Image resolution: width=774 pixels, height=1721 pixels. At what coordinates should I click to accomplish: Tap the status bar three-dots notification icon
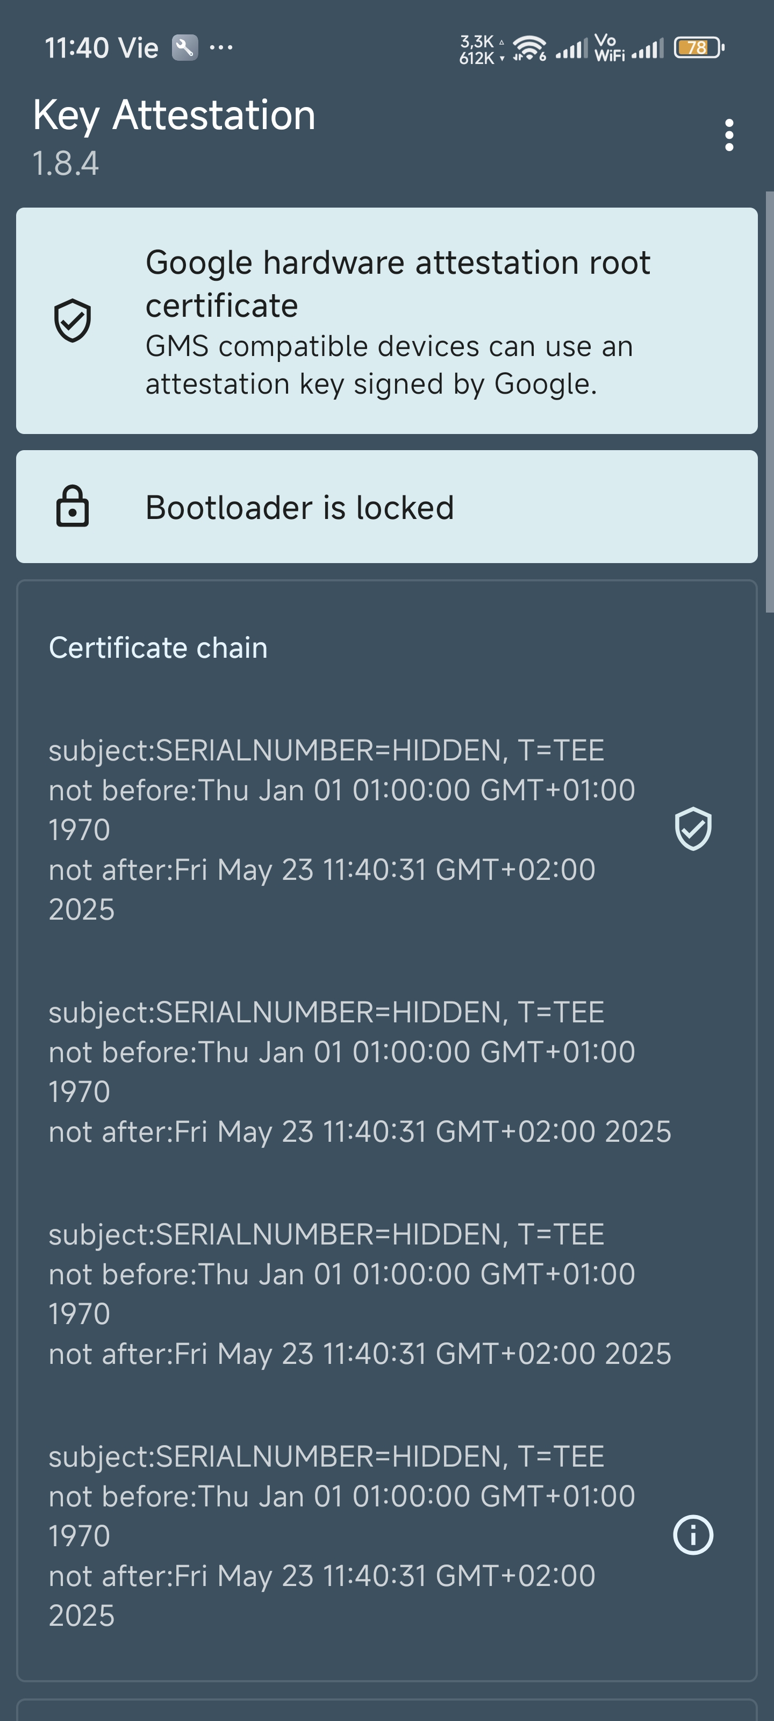point(221,47)
